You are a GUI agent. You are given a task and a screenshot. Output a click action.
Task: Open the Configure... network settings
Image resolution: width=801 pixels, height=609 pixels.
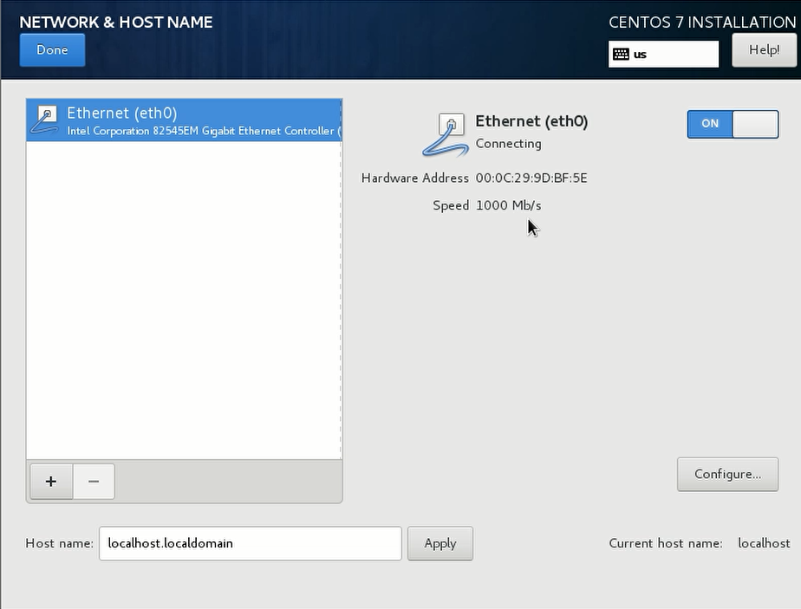tap(727, 474)
